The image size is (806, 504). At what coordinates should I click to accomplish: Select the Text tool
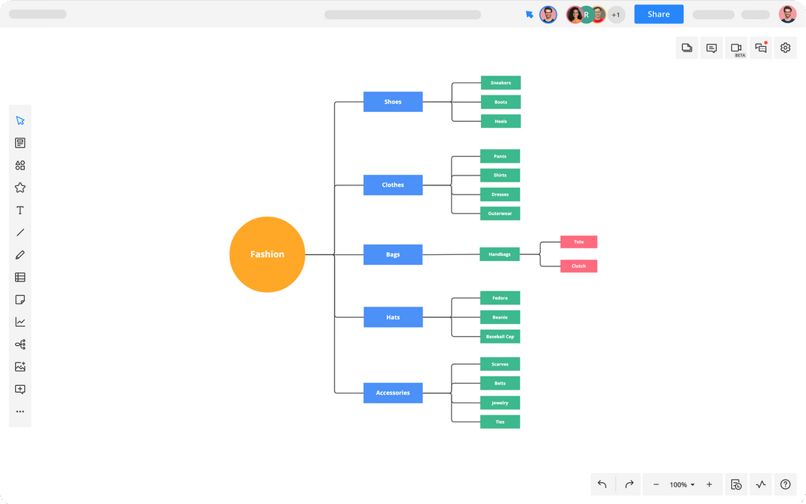20,210
